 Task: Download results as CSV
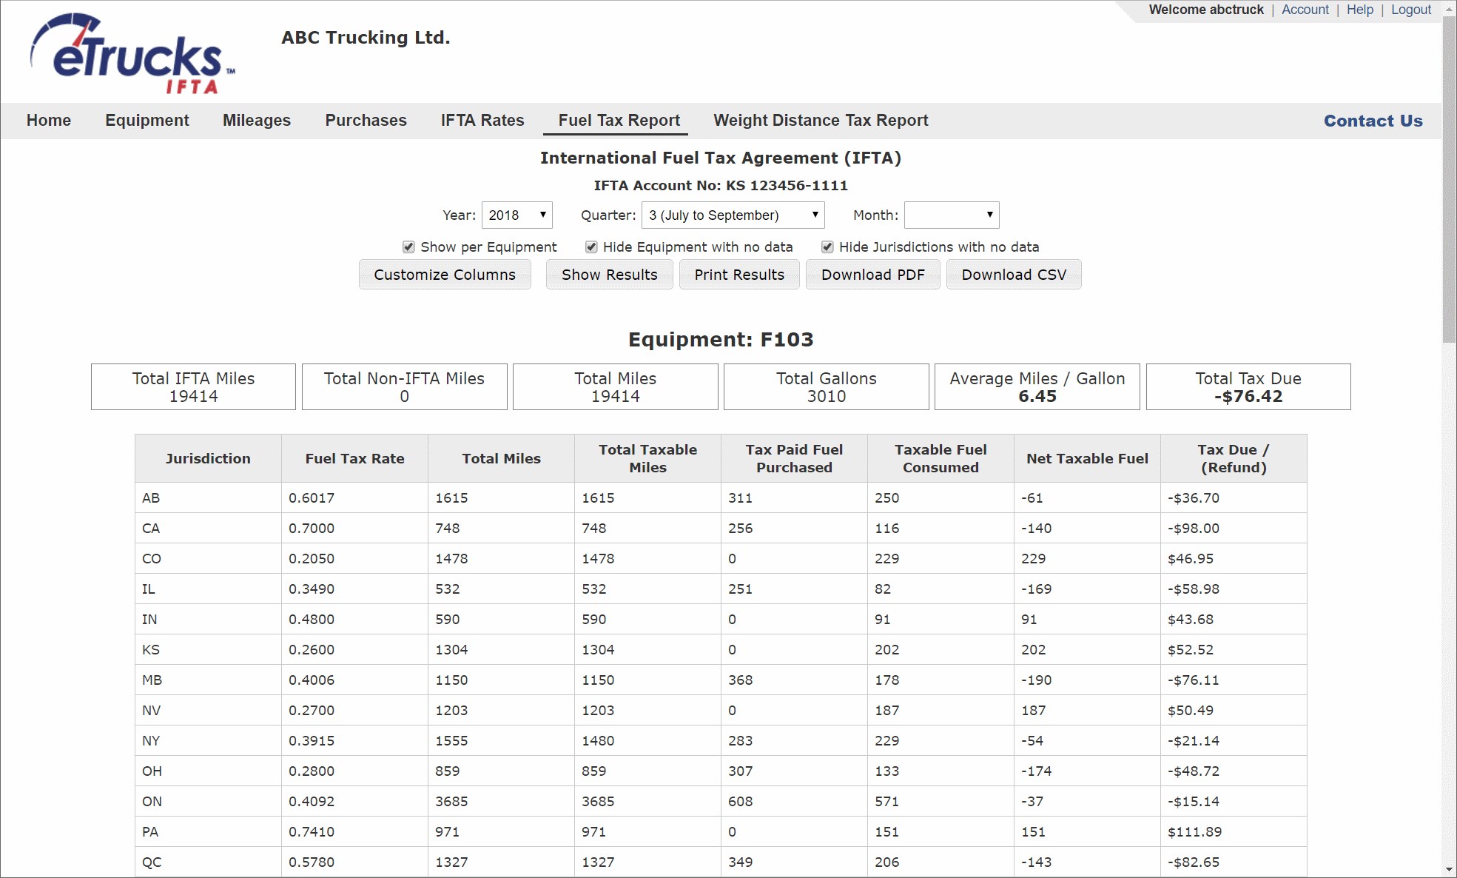tap(1013, 275)
